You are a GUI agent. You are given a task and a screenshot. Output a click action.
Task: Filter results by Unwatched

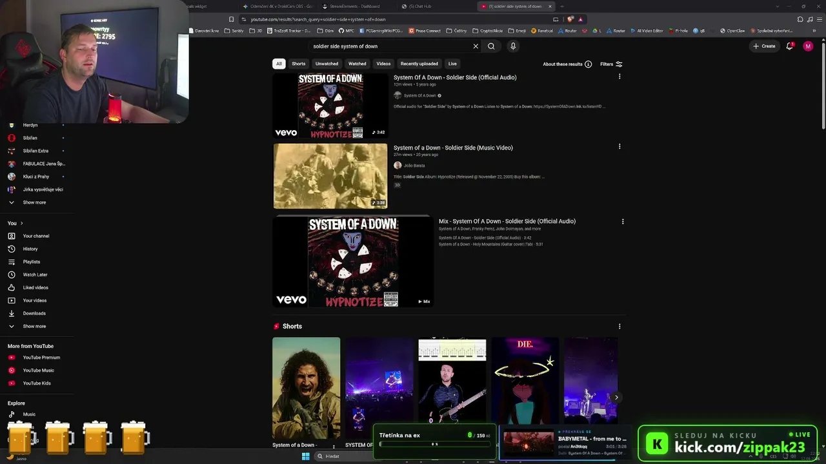tap(327, 64)
